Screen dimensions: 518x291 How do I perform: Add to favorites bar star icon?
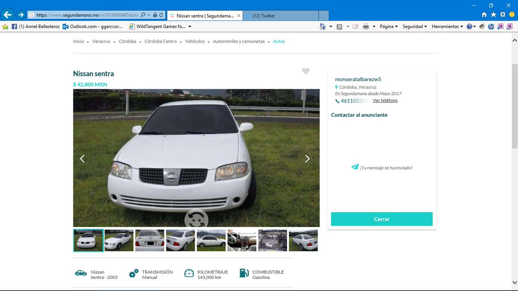tap(5, 27)
